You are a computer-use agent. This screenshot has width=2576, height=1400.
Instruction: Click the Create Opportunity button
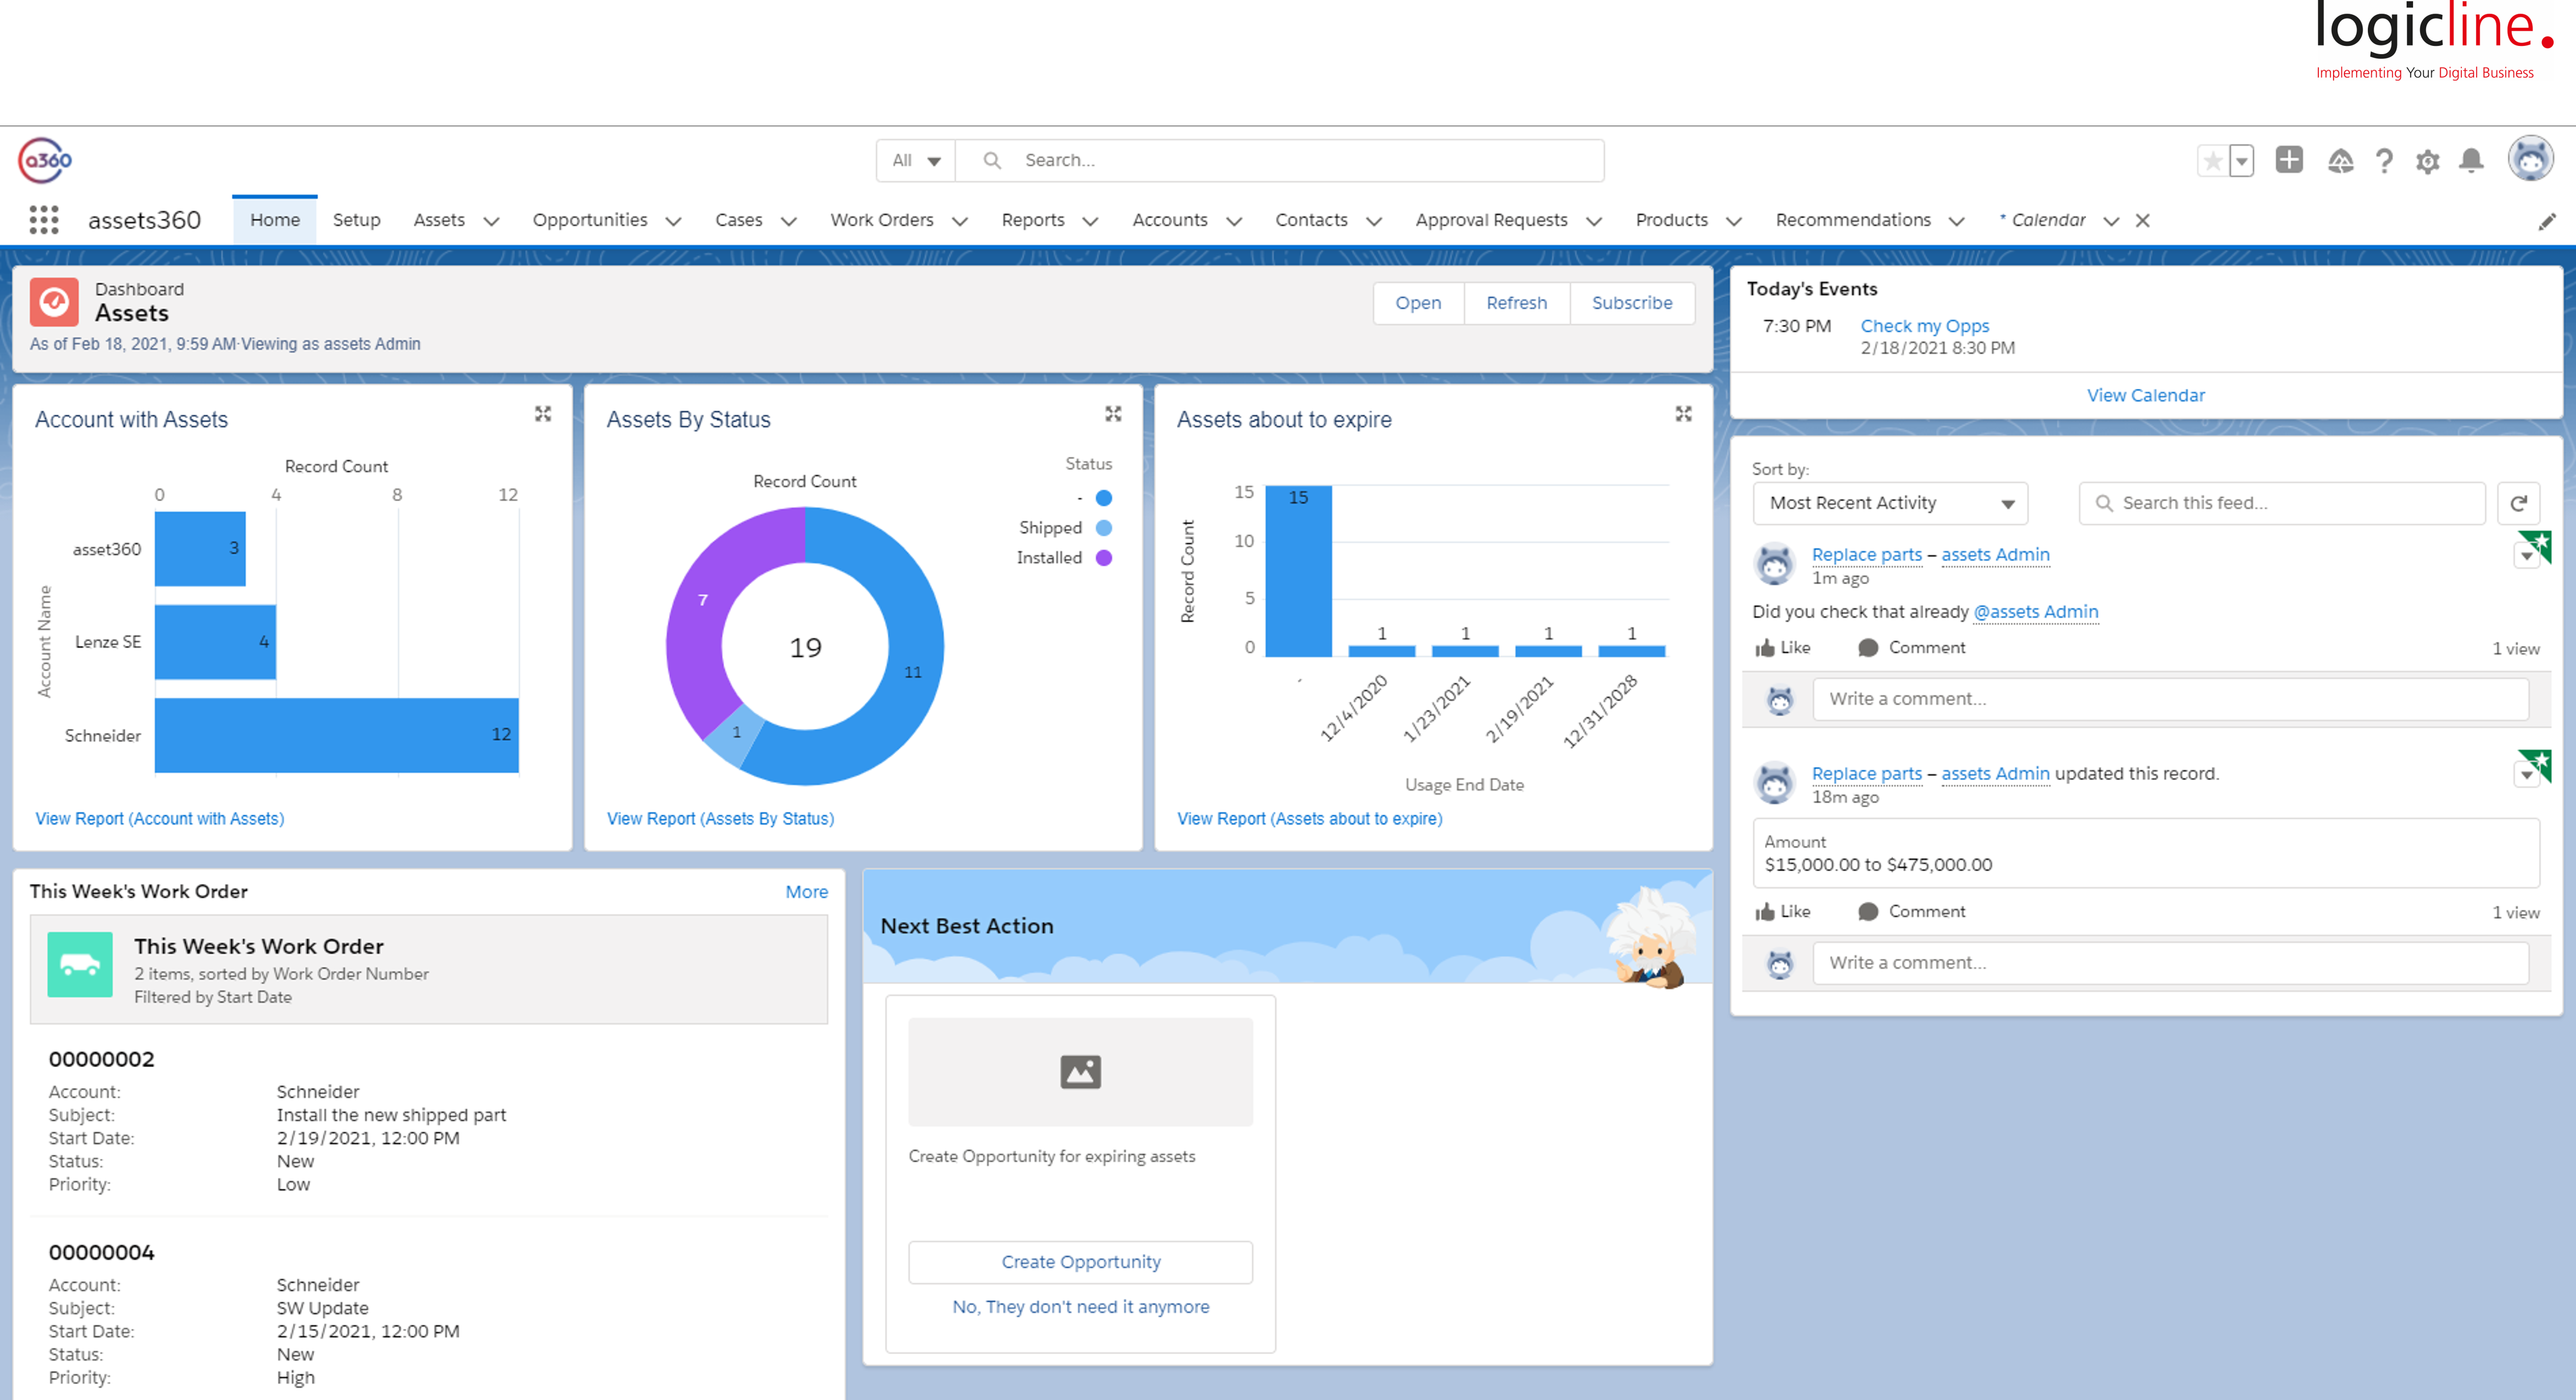[1080, 1262]
